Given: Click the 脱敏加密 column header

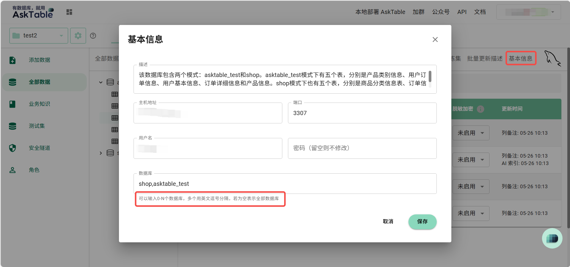Looking at the screenshot, I should (x=463, y=109).
